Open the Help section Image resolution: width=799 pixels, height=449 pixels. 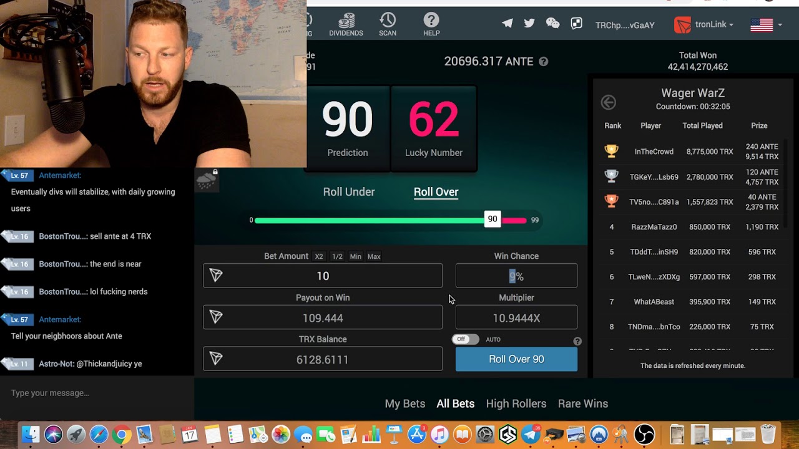pyautogui.click(x=431, y=24)
